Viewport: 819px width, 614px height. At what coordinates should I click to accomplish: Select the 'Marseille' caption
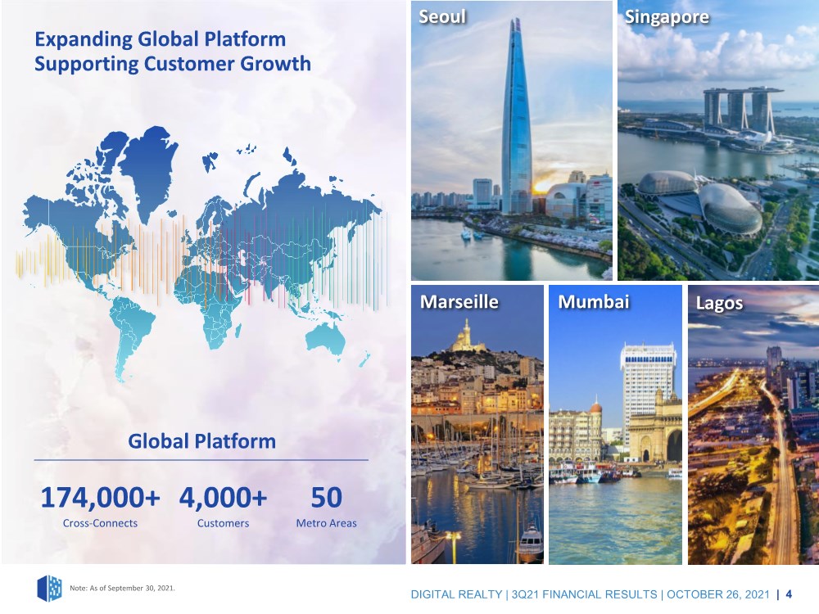point(459,302)
